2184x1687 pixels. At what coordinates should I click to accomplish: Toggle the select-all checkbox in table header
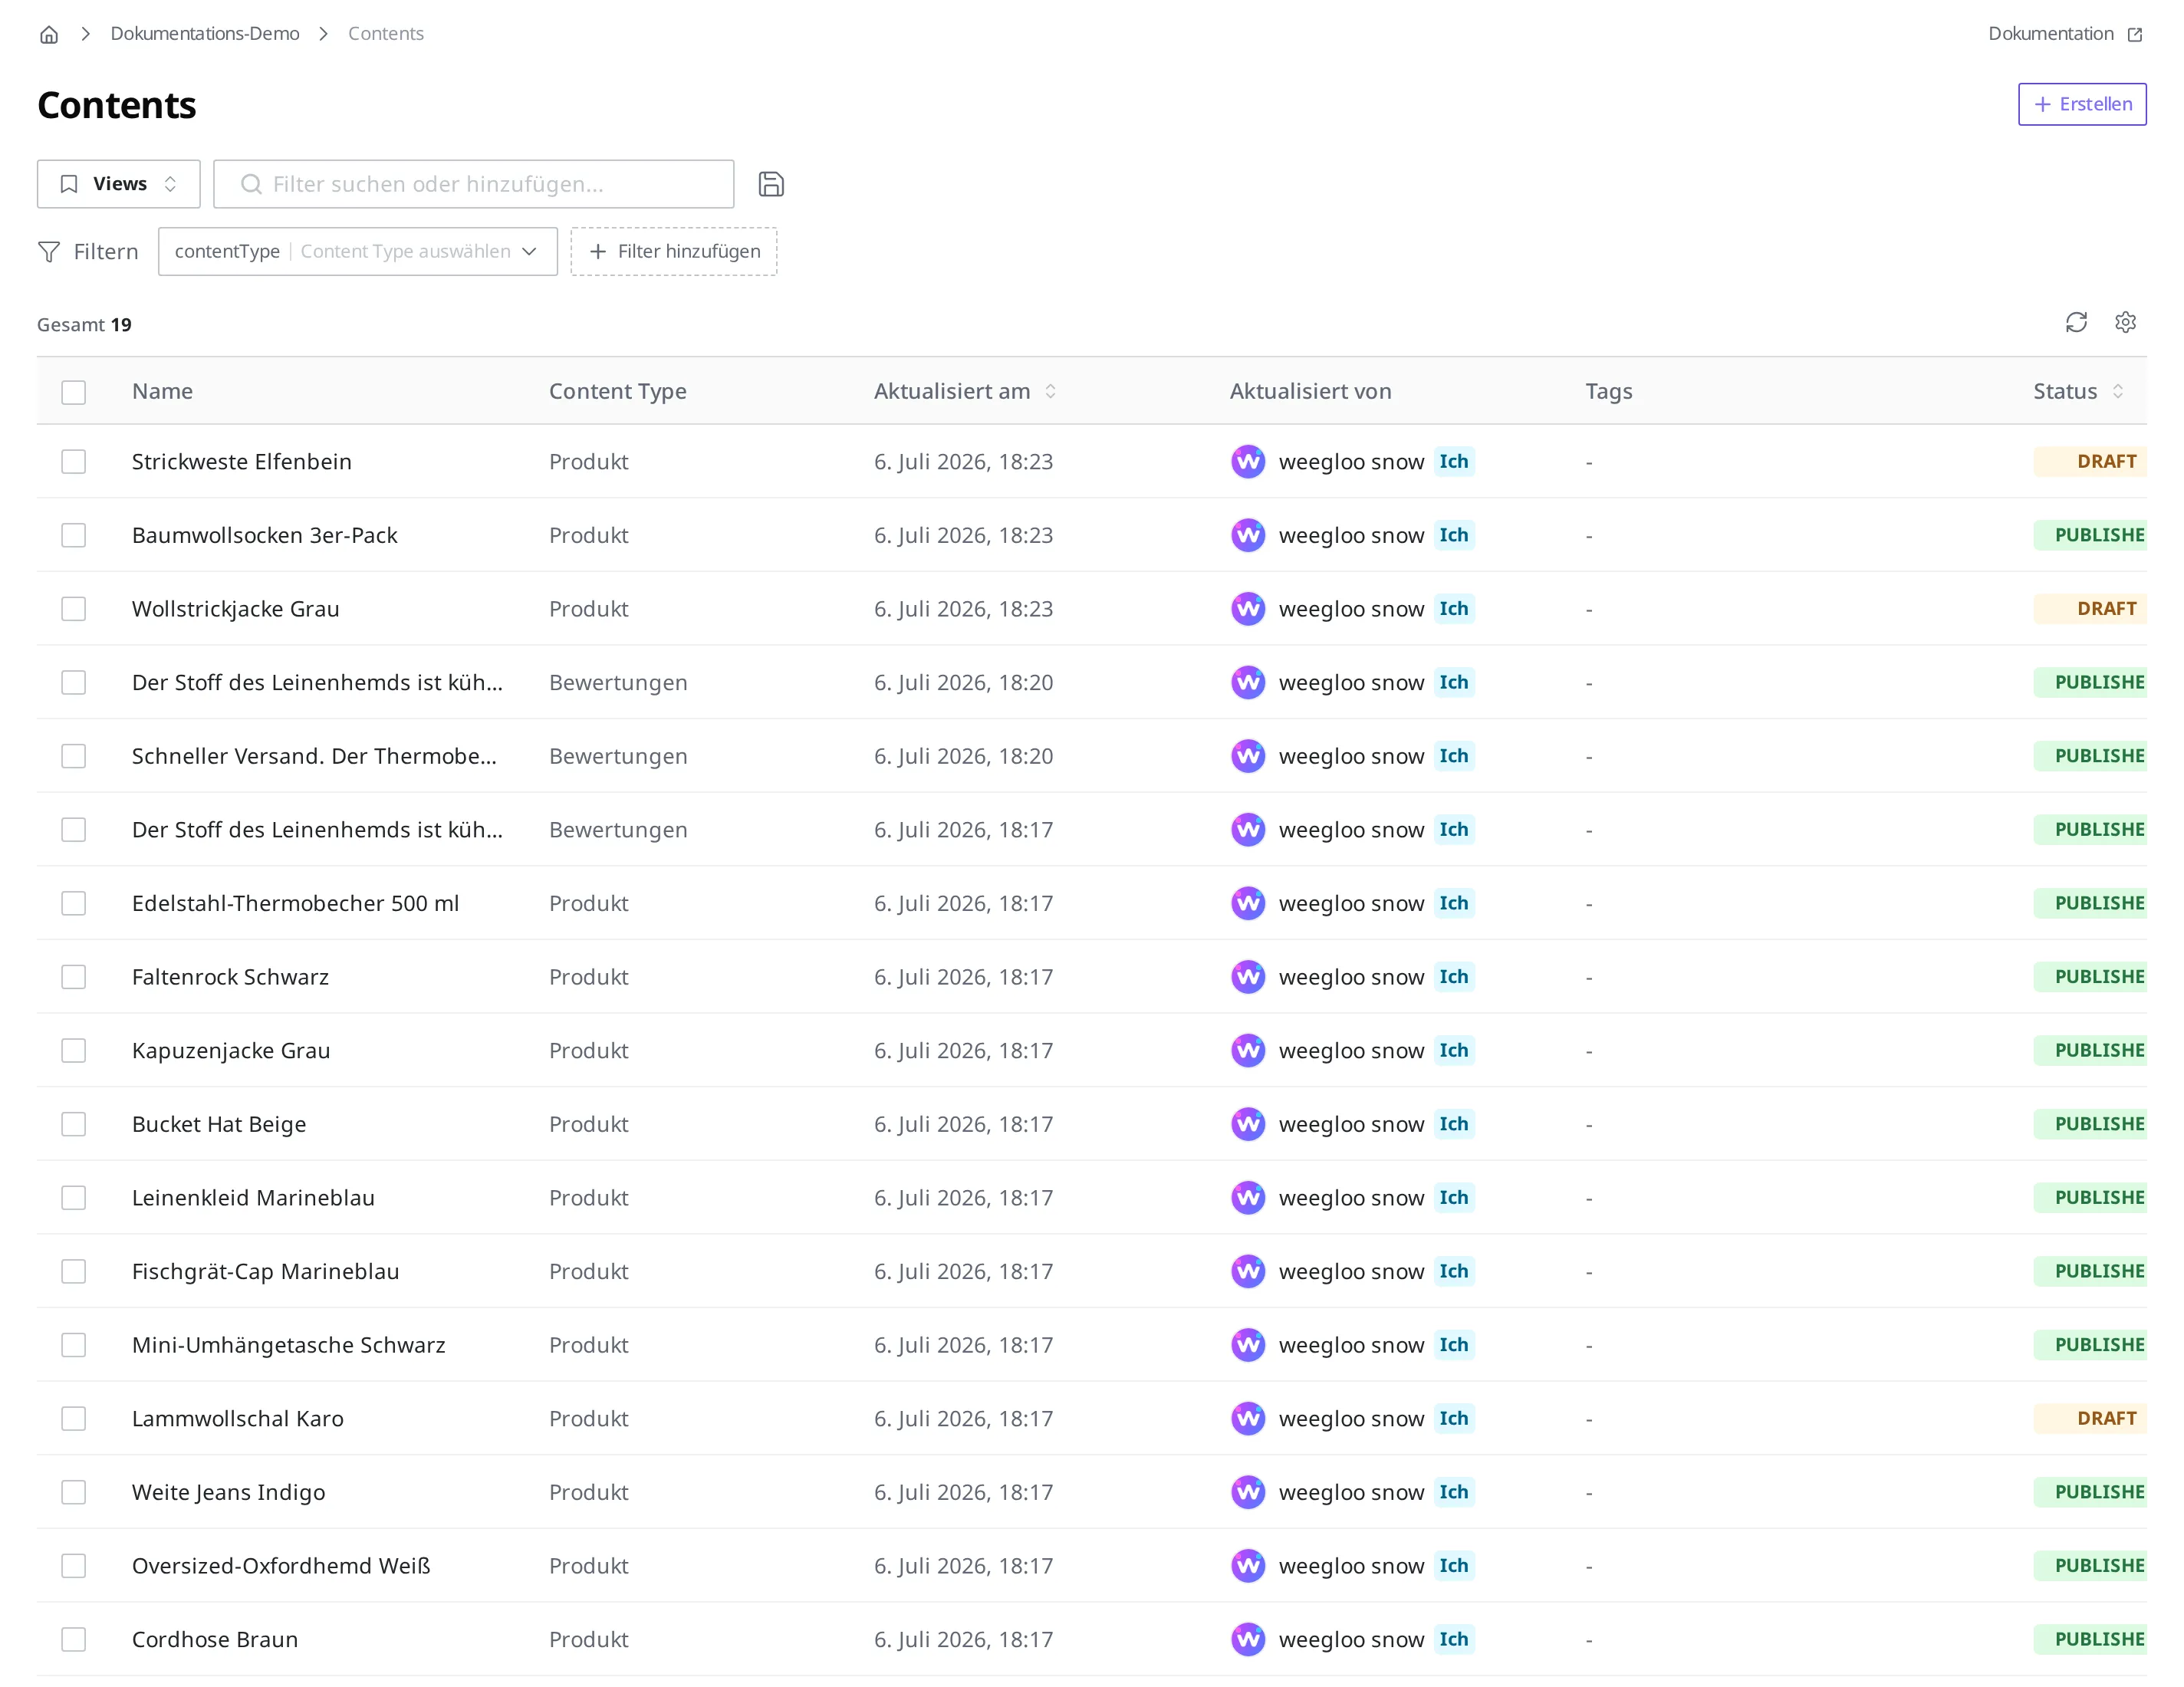pos(73,392)
